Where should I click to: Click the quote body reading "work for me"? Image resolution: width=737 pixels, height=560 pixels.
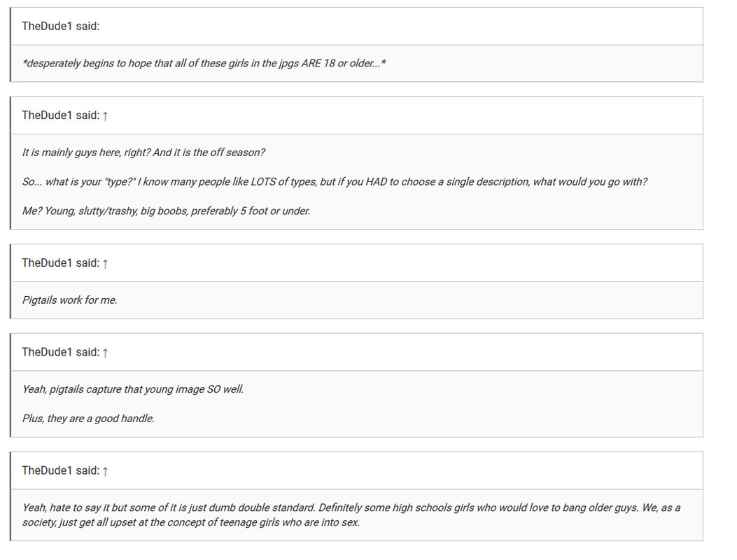coord(69,300)
